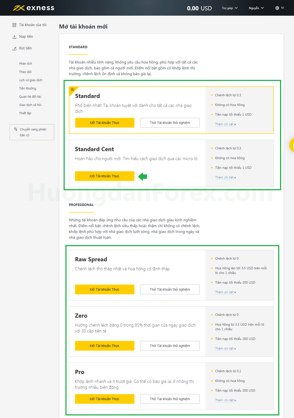Screen dimensions: 294x418
Task: Open Giao dịch xã hội in sidebar
Action: 30,105
